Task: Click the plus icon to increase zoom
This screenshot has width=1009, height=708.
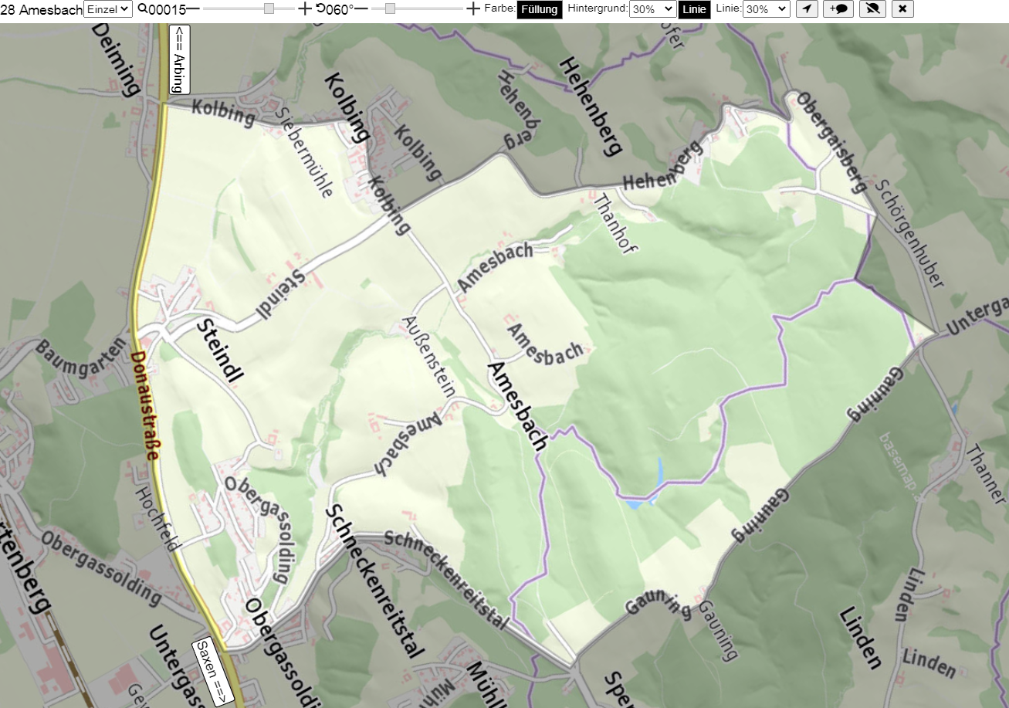Action: [x=305, y=8]
